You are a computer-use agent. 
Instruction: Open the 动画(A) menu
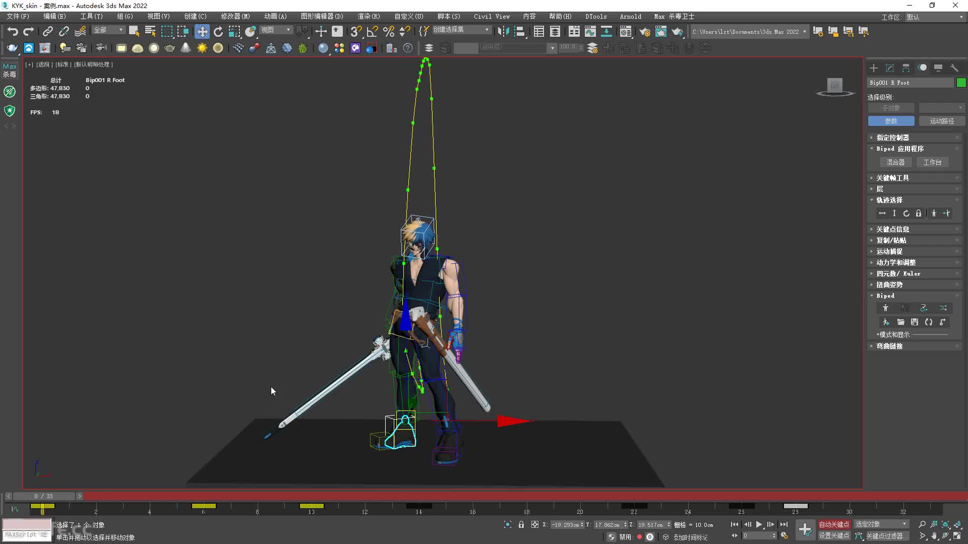point(275,17)
